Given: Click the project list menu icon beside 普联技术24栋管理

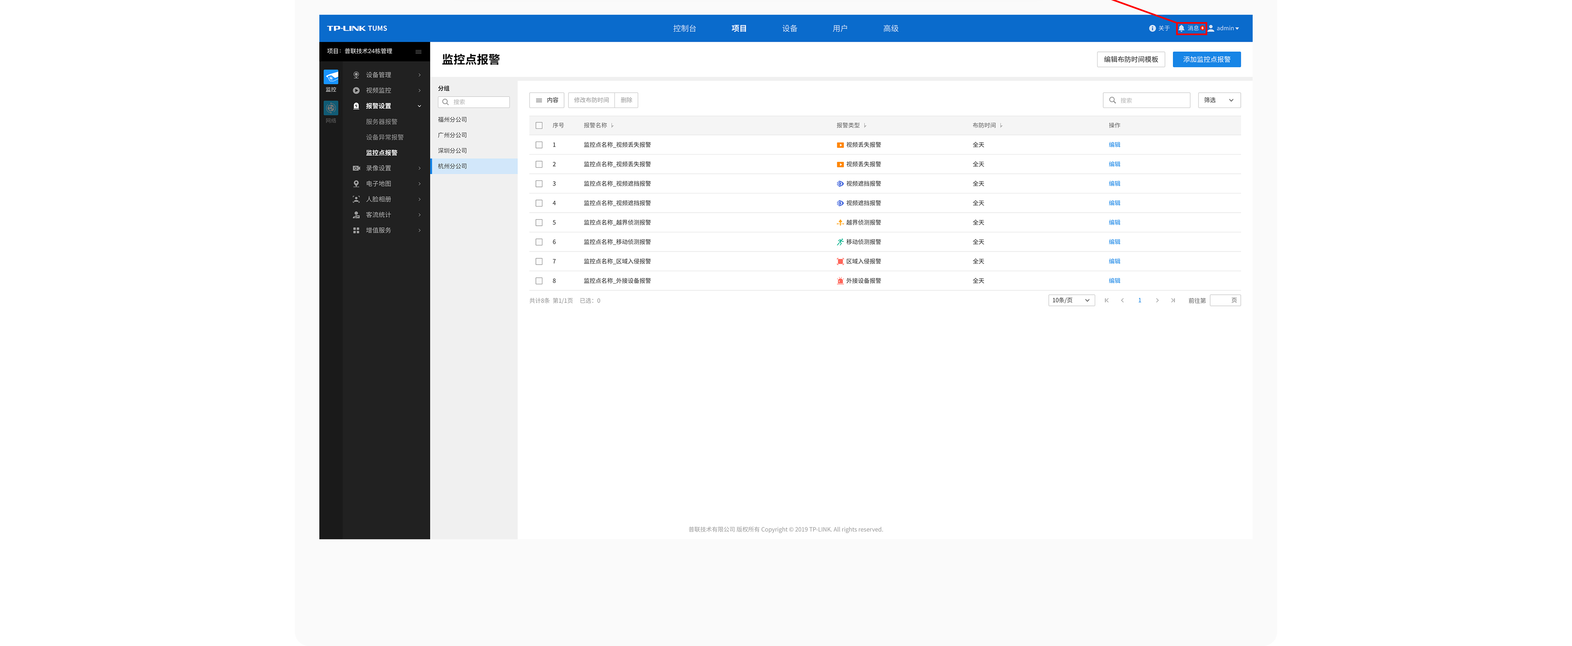Looking at the screenshot, I should [x=419, y=52].
